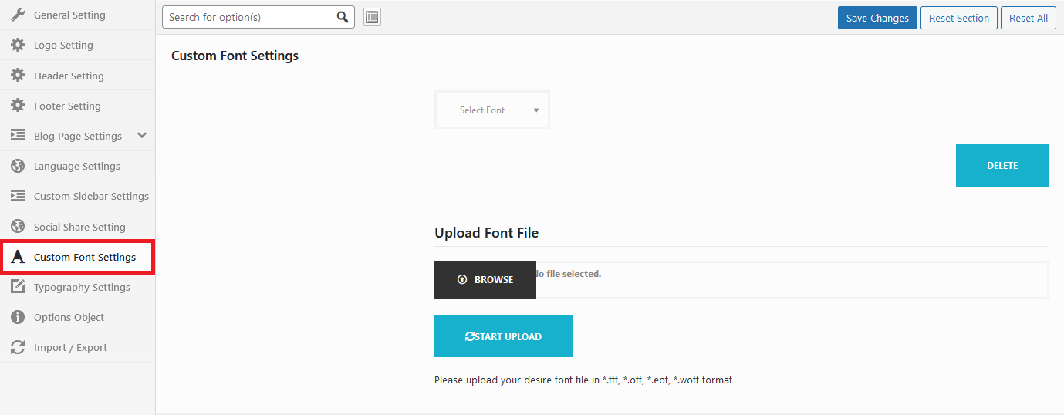The height and width of the screenshot is (415, 1064).
Task: Click the General Setting wrench icon
Action: 18,15
